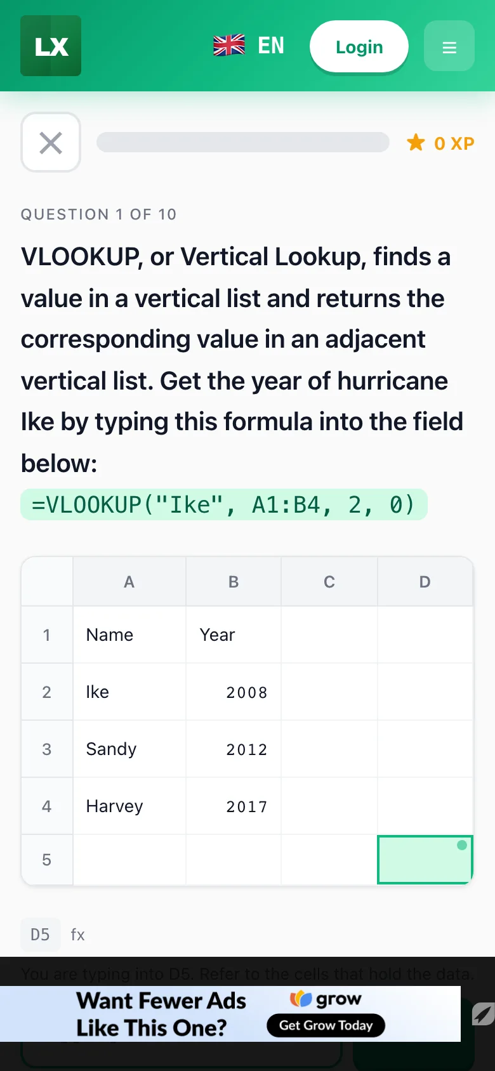The width and height of the screenshot is (495, 1071).
Task: Click the Login button
Action: point(359,47)
